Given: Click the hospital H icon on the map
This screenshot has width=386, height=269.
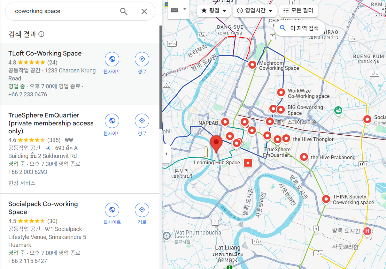Looking at the screenshot, I should [x=367, y=231].
